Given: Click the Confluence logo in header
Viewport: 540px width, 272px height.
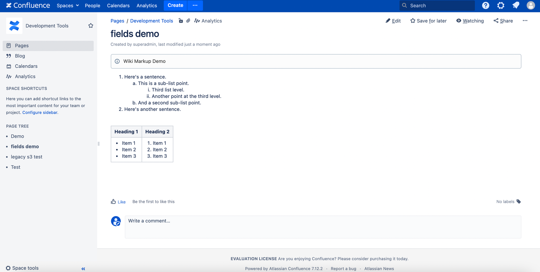Looking at the screenshot, I should (x=28, y=5).
